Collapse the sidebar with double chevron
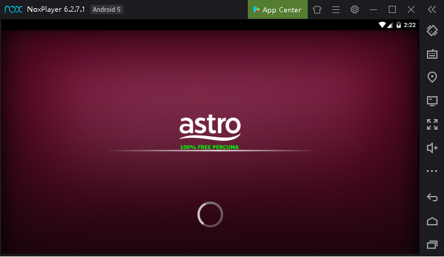 point(432,9)
